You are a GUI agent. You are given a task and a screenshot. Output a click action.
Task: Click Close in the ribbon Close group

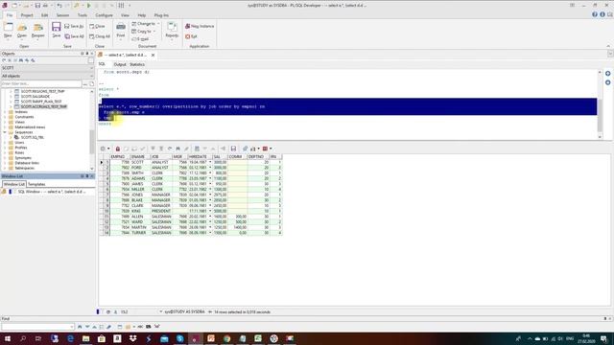click(97, 26)
